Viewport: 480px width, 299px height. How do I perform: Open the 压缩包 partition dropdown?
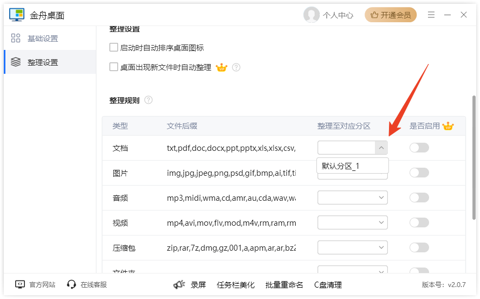point(381,247)
